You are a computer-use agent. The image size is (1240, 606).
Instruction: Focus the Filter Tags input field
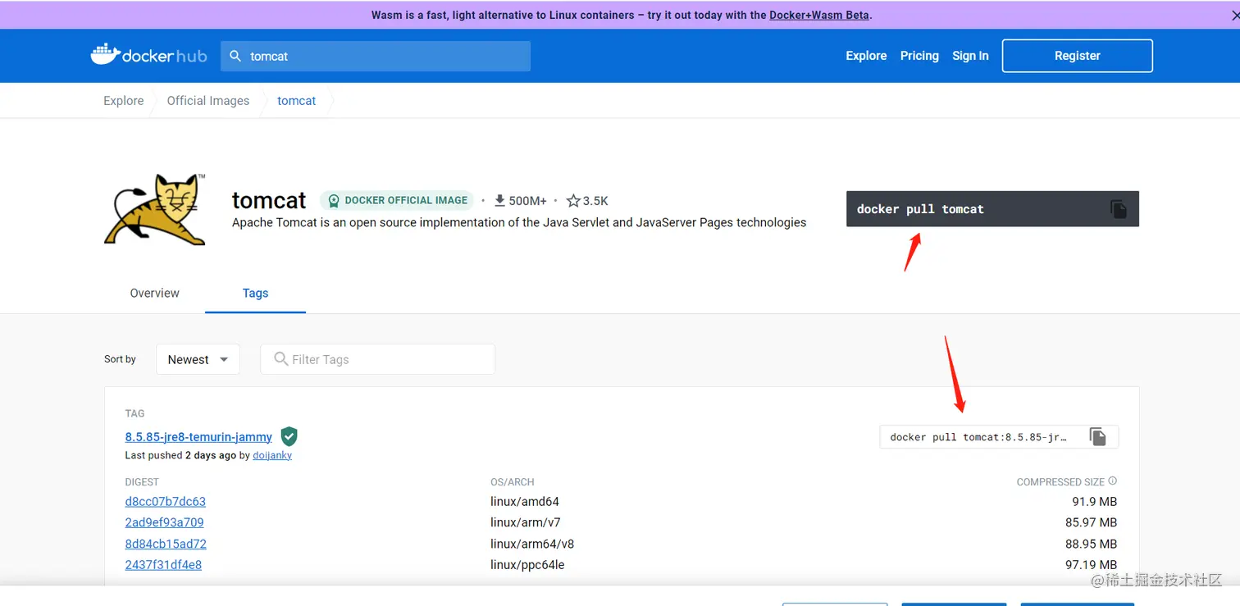pyautogui.click(x=377, y=359)
